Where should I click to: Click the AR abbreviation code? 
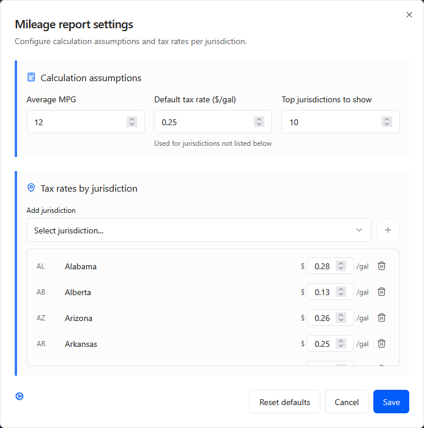coord(41,344)
